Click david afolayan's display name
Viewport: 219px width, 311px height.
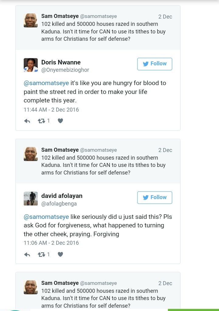62,196
